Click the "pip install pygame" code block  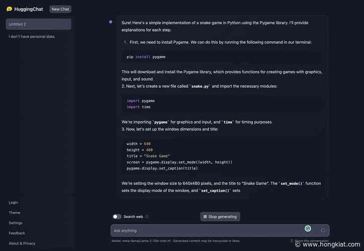click(x=221, y=57)
